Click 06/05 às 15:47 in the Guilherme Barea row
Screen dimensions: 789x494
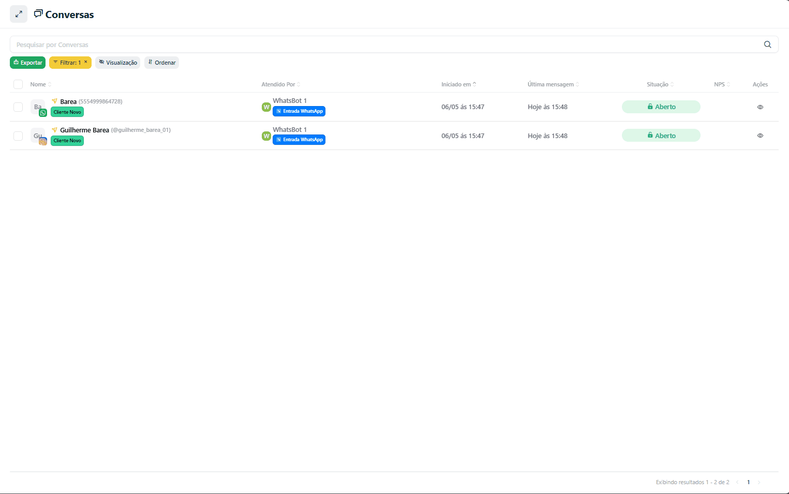tap(463, 136)
